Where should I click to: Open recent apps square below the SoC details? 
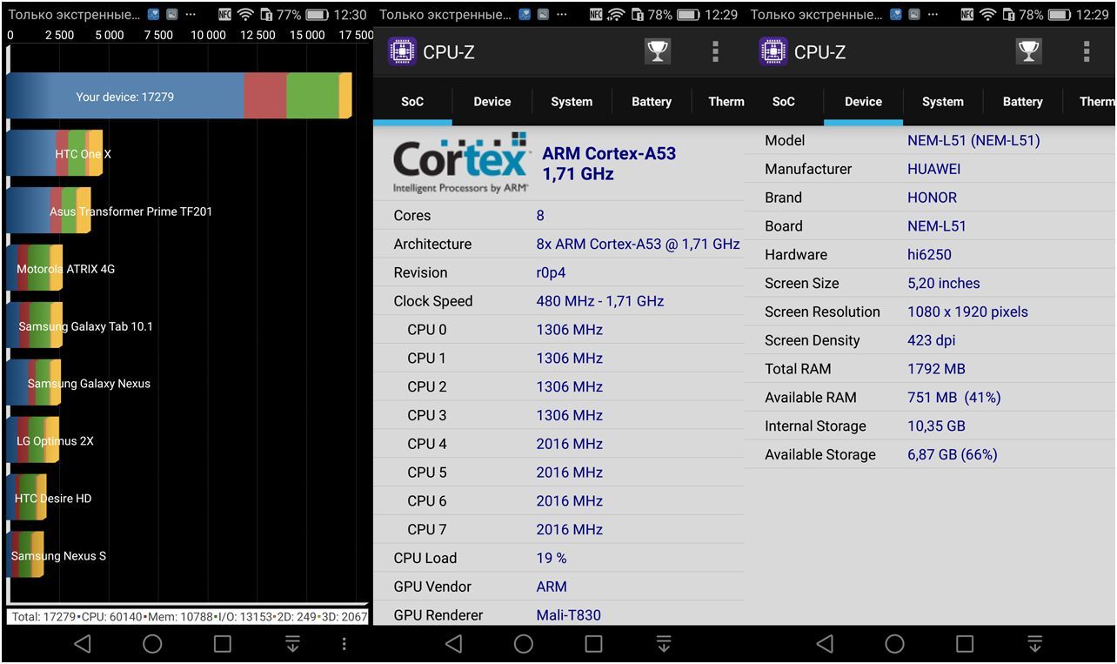click(593, 644)
